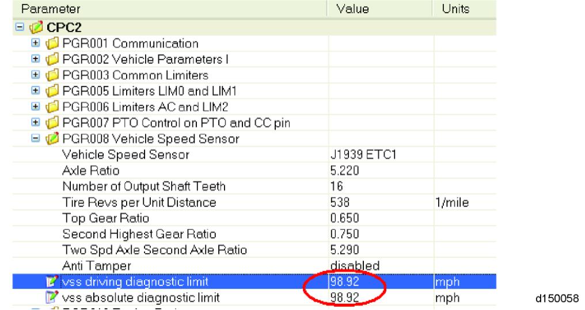Viewport: 585px width, 310px height.
Task: Select Number of Output Shaft Teeth parameter
Action: [143, 186]
